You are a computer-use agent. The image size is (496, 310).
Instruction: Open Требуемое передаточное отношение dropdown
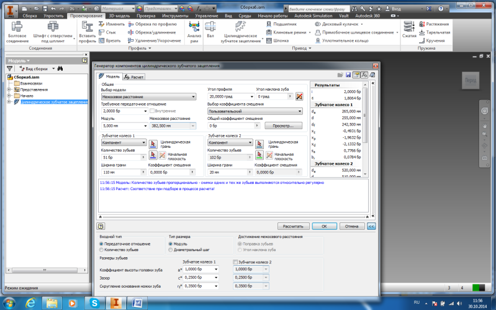point(145,111)
